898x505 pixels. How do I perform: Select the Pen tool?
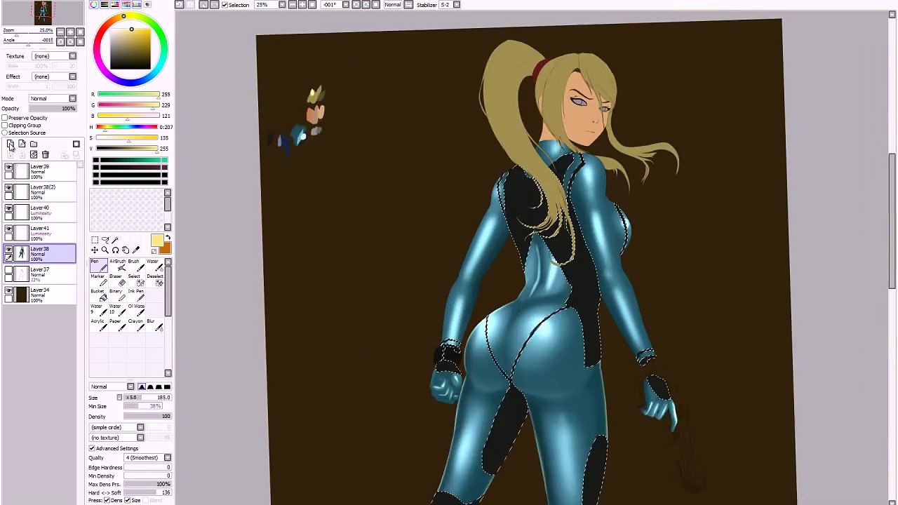(98, 265)
